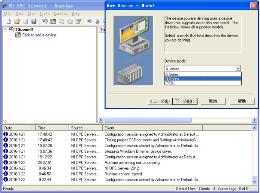Click the info icon of the 8:46:34 event
Viewport: 260px width, 193px height.
(6, 168)
